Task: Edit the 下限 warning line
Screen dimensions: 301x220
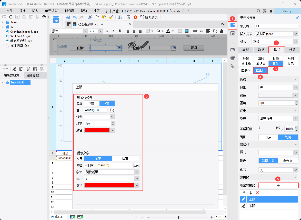Action: click(x=243, y=206)
